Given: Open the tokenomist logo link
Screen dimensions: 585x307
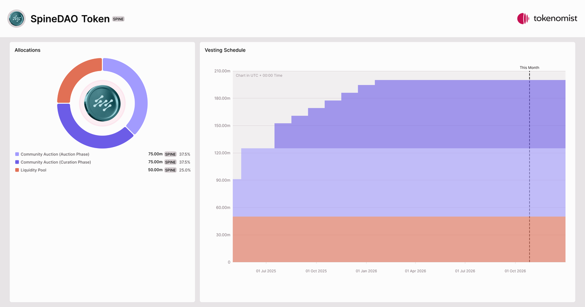Looking at the screenshot, I should tap(547, 19).
